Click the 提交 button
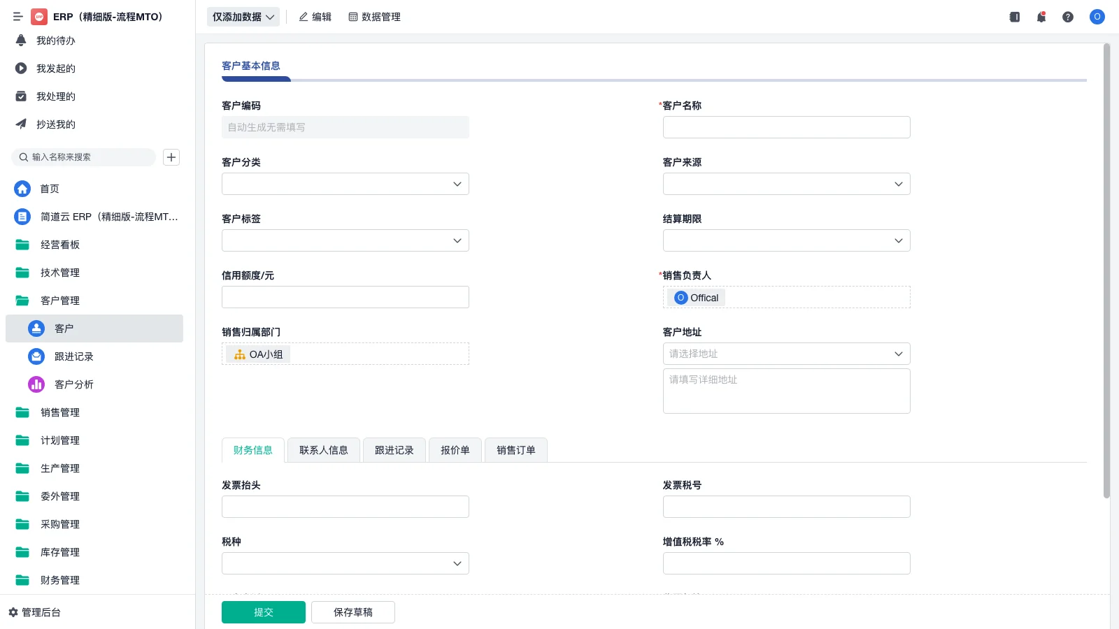This screenshot has height=629, width=1119. point(264,612)
